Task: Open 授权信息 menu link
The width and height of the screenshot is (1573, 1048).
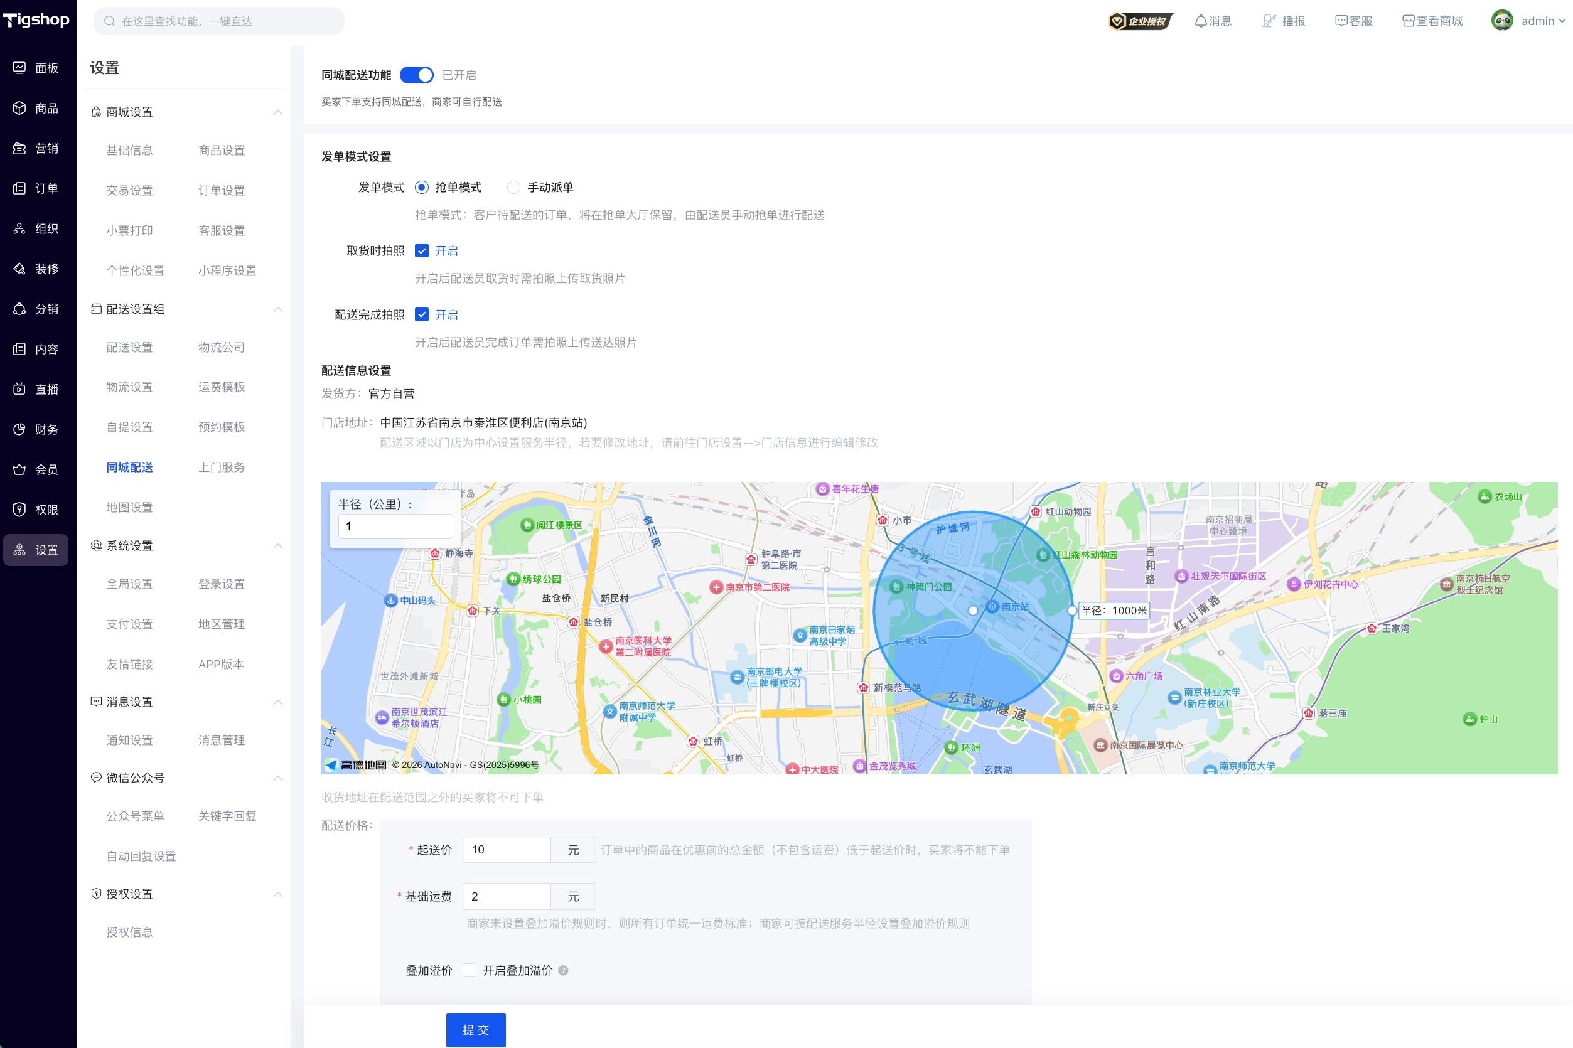Action: pos(129,932)
